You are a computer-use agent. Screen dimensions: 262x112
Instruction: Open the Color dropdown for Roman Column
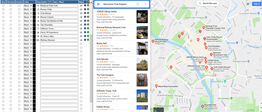coord(28,17)
